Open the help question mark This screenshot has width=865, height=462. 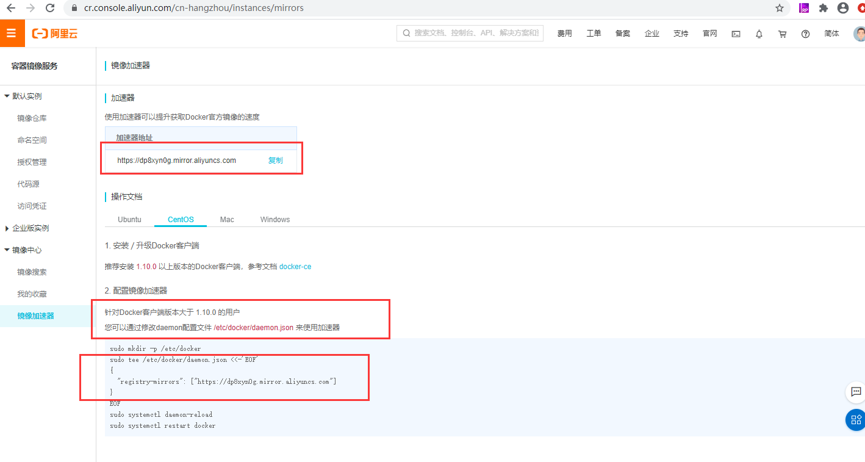[x=805, y=34]
